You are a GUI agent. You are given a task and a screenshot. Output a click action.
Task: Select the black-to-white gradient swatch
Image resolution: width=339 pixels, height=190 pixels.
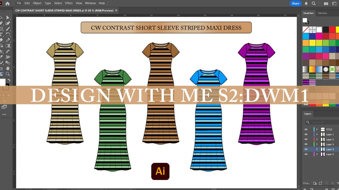tap(306, 69)
